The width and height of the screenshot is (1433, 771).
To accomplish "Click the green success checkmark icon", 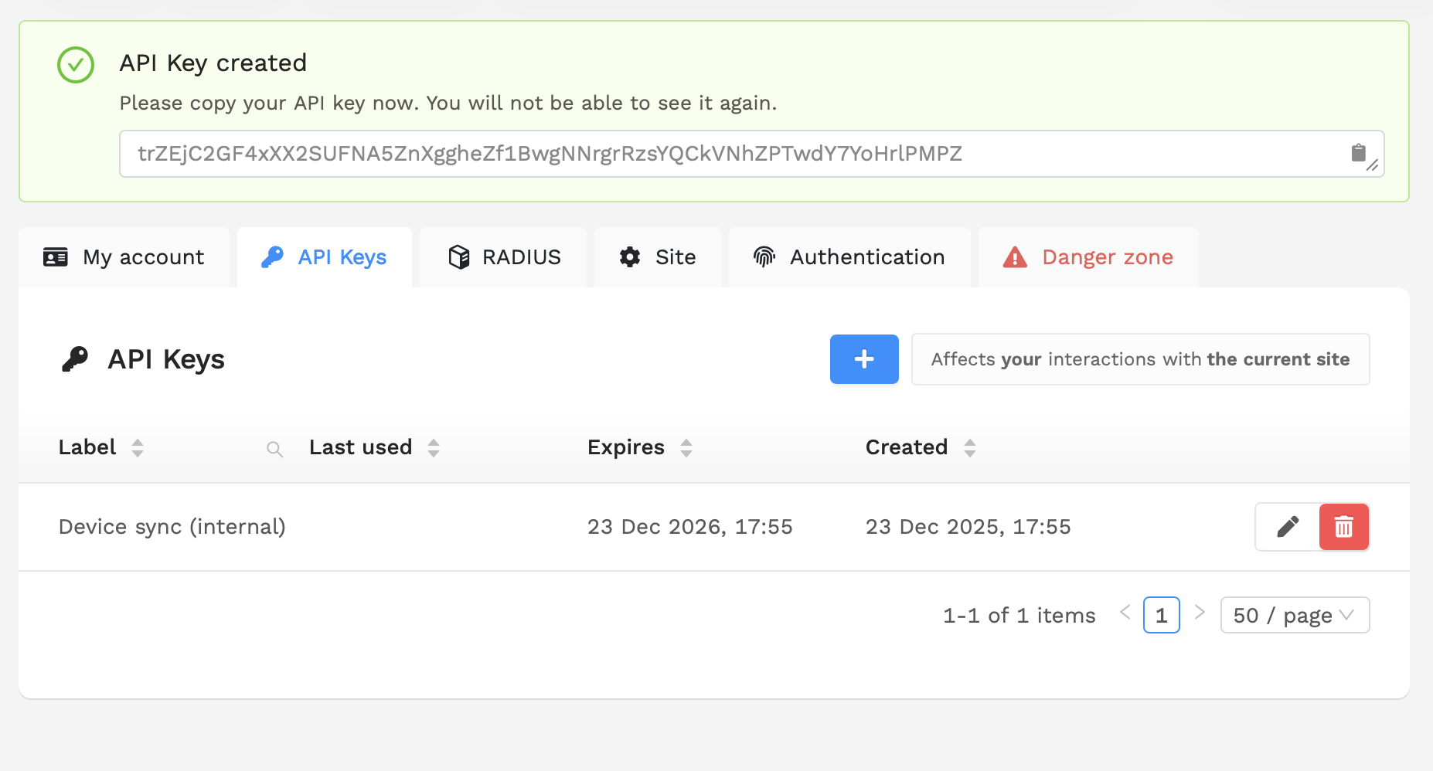I will coord(76,65).
